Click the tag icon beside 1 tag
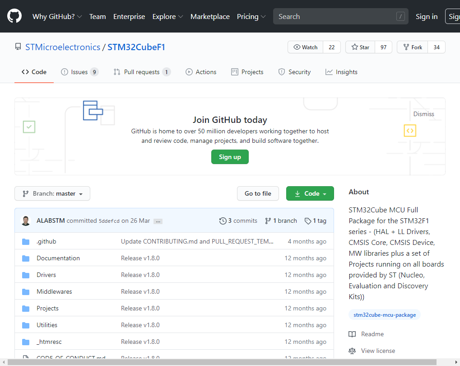The image size is (460, 366). point(308,221)
